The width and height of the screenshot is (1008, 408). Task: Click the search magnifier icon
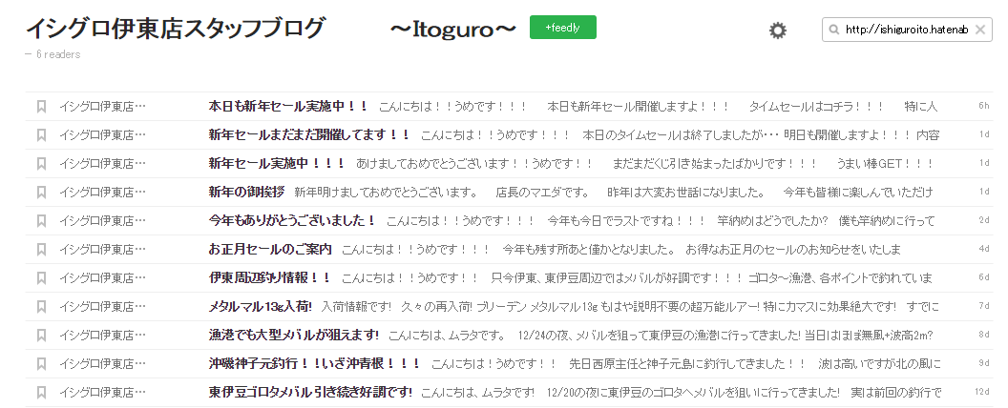point(835,31)
